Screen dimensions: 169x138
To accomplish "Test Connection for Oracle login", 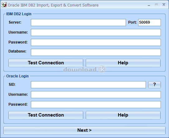I will click(x=46, y=115).
